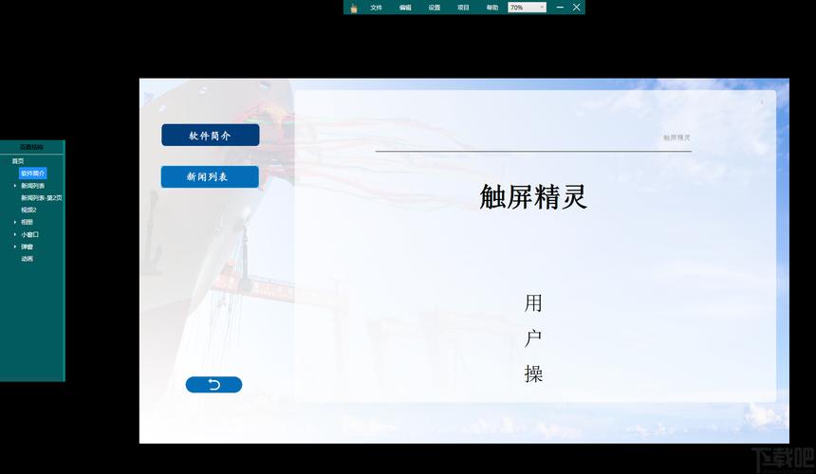This screenshot has width=816, height=474.
Task: Open the 项目 menu
Action: point(463,8)
